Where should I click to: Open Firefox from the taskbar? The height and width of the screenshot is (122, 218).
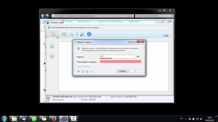pyautogui.click(x=54, y=119)
